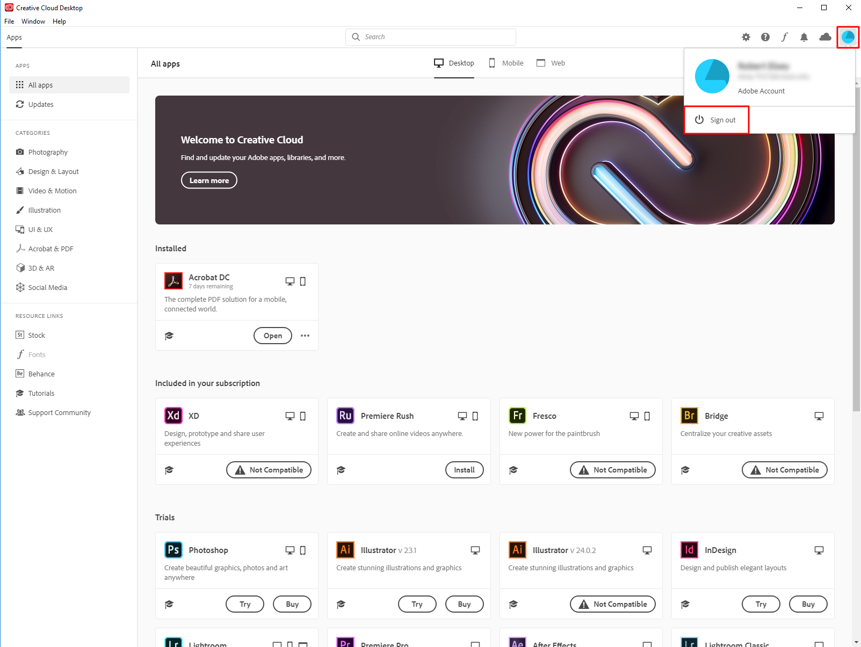Install Premiere Rush
Viewport: 861px width, 647px height.
pyautogui.click(x=464, y=470)
